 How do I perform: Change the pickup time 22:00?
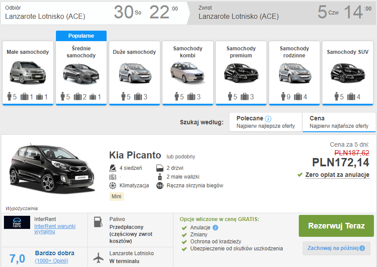coord(163,12)
